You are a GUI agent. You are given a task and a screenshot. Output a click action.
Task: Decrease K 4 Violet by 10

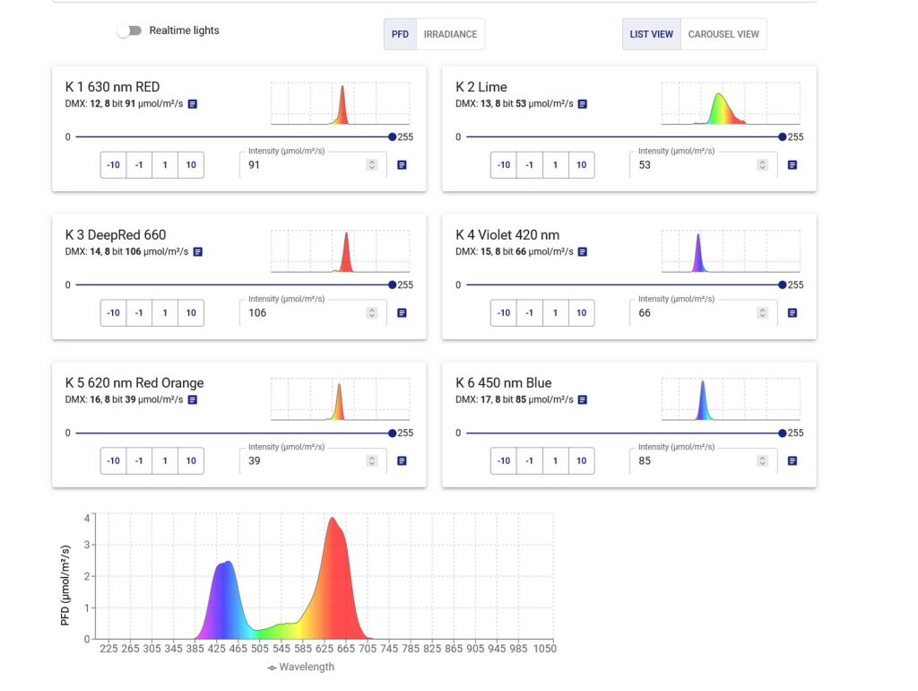[x=504, y=312]
